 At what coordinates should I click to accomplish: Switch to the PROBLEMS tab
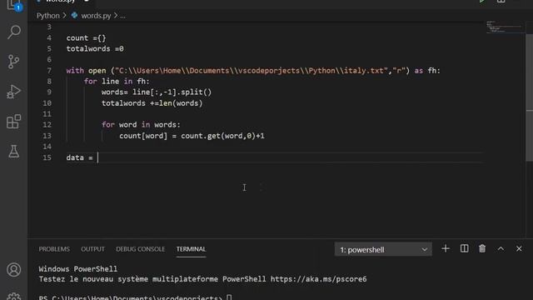(x=54, y=249)
